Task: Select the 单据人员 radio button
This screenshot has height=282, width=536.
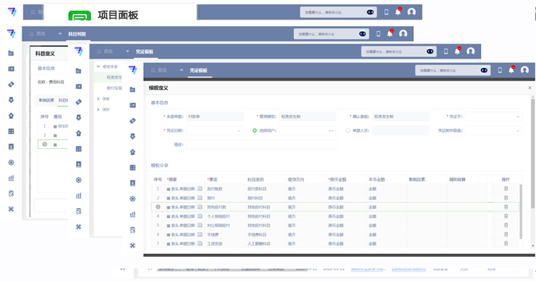Action: pyautogui.click(x=348, y=130)
